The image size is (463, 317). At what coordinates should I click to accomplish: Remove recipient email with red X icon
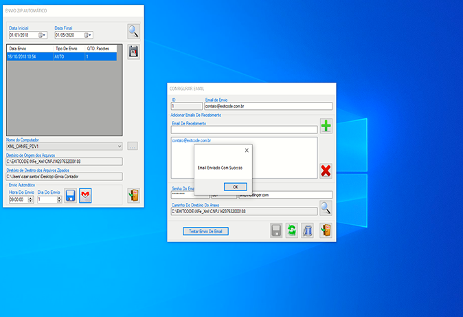coord(326,171)
